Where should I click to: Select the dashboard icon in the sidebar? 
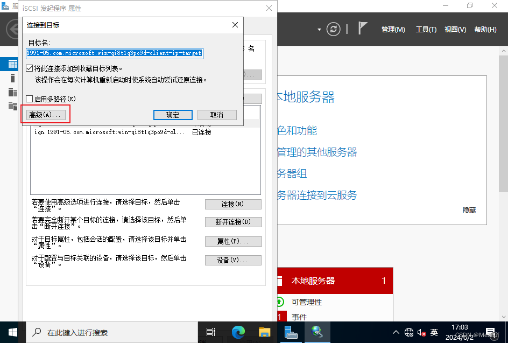pos(13,64)
